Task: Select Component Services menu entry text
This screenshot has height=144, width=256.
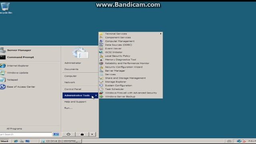Action: 118,37
